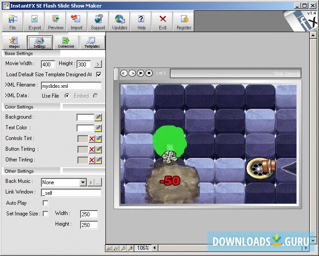Click vertical scrollbar up arrow
This screenshot has width=319, height=256.
[x=313, y=35]
